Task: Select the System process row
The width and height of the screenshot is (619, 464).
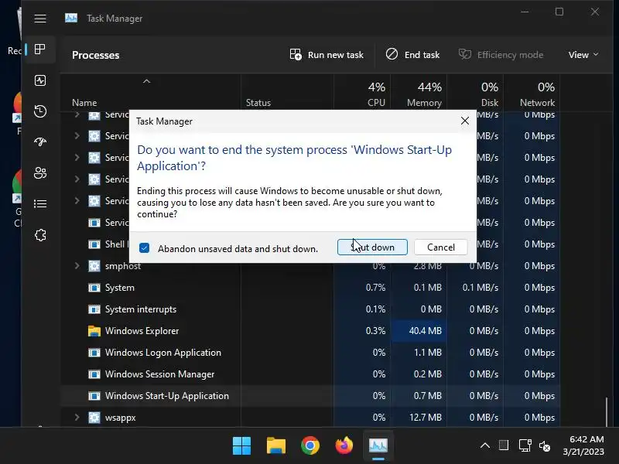Action: click(310, 288)
